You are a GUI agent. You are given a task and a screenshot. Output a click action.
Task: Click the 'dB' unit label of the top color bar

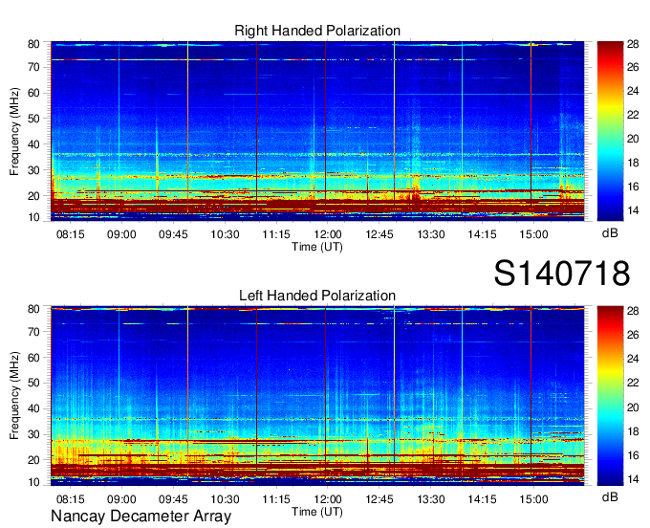[610, 233]
